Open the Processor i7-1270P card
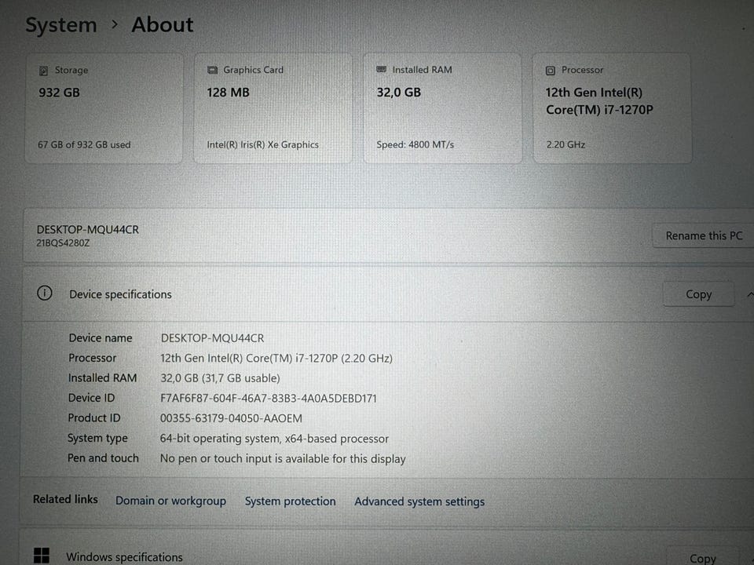This screenshot has height=565, width=754. click(x=612, y=108)
